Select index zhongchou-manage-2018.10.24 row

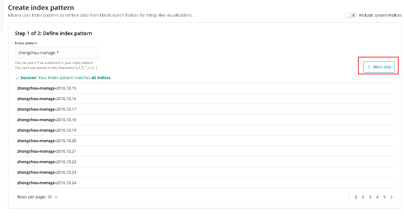pyautogui.click(x=205, y=183)
